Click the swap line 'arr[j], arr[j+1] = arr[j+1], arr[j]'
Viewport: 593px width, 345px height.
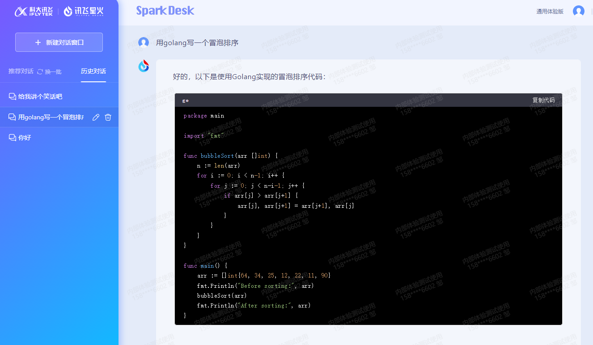pos(296,206)
